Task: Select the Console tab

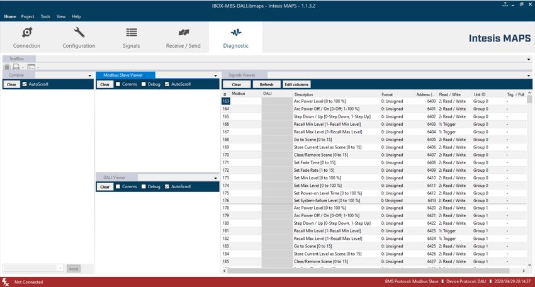Action: (18, 75)
